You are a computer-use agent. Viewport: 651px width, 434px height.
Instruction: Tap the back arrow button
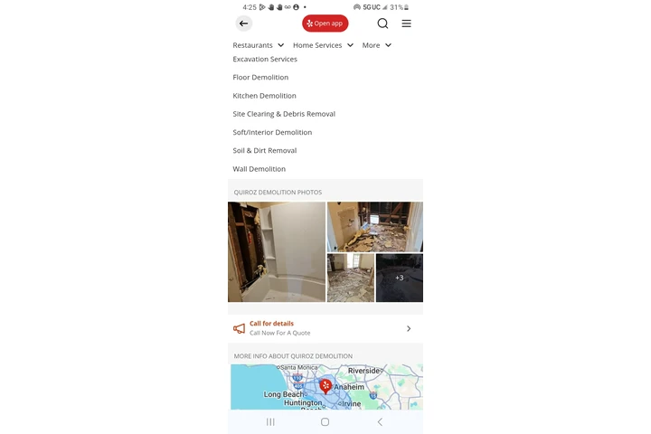tap(244, 24)
